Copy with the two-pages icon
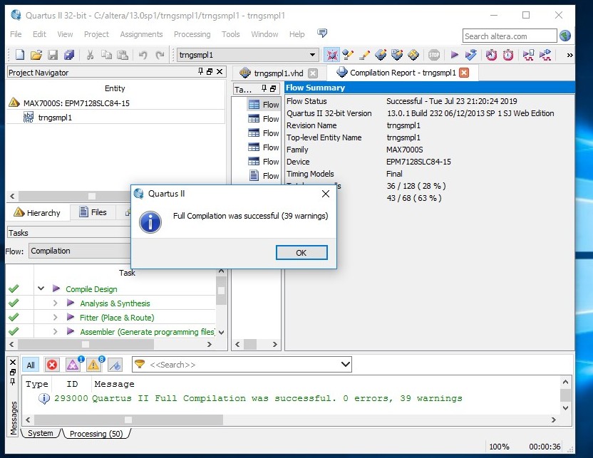 coord(106,55)
